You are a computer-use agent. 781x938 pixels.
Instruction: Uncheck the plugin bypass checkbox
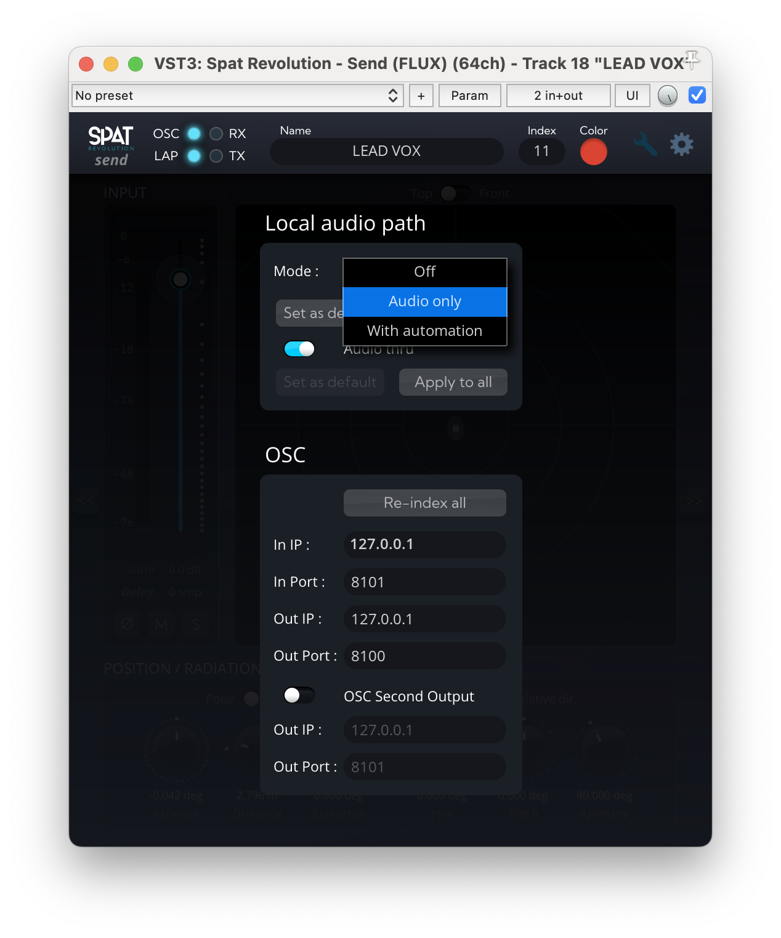click(697, 96)
